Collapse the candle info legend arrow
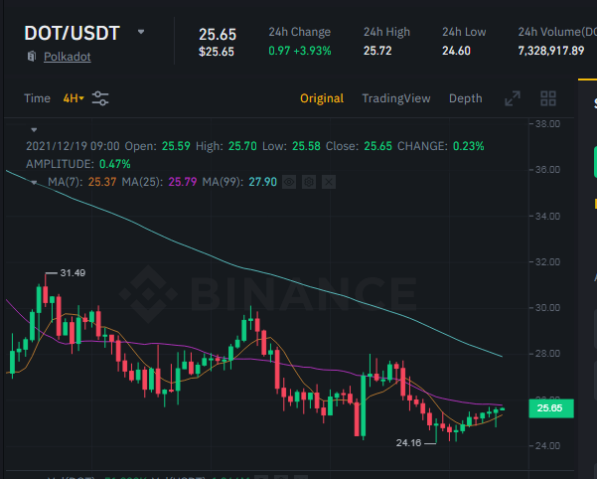597x479 pixels. 34,130
